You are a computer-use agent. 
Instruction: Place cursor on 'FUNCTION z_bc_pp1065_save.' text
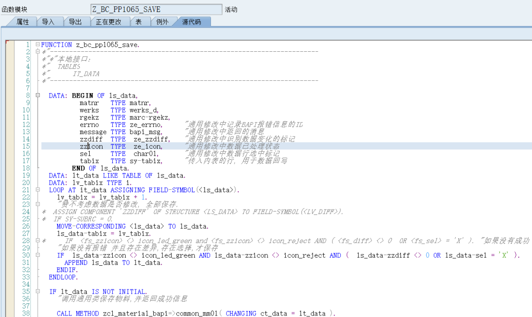coord(90,45)
